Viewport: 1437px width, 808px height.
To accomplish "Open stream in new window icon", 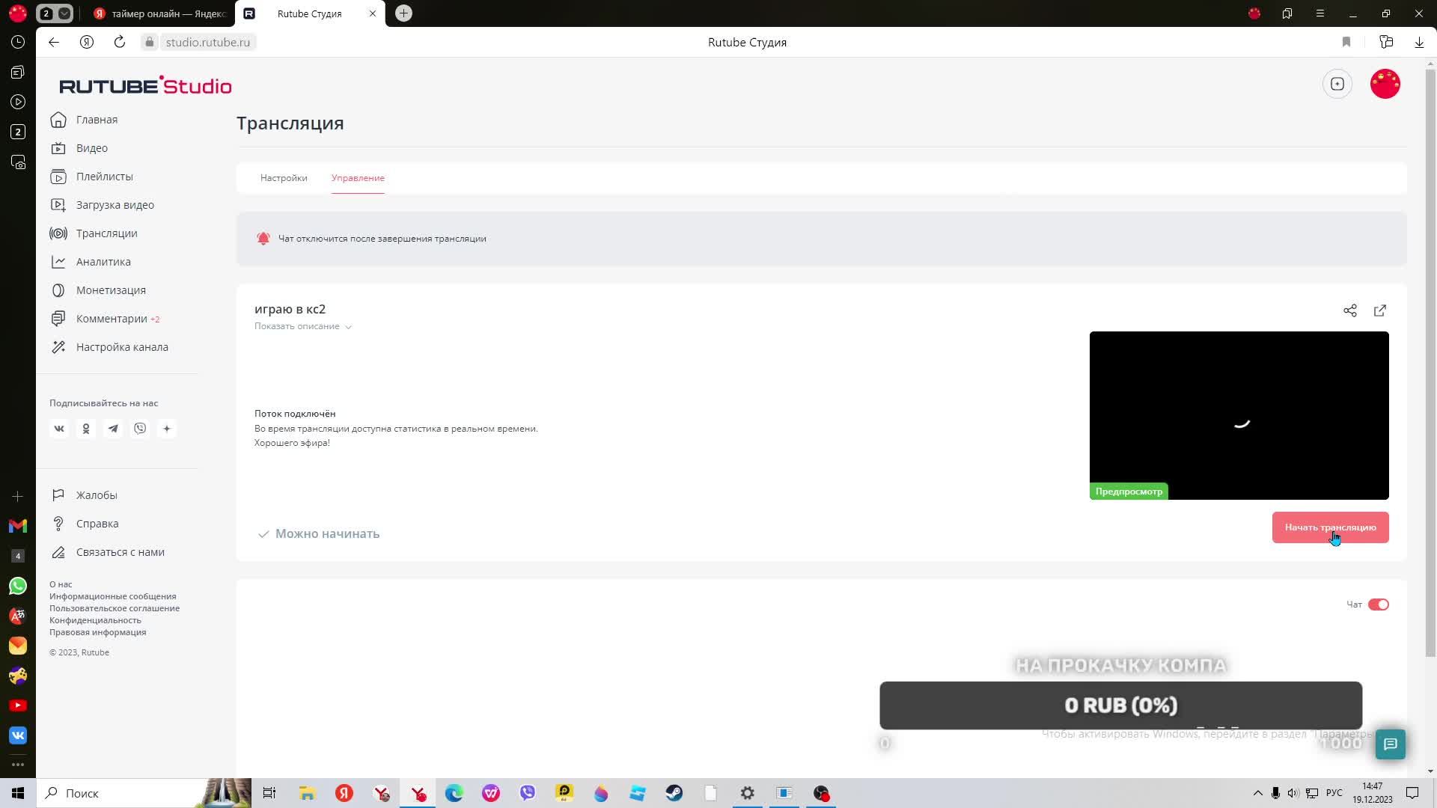I will click(1380, 310).
